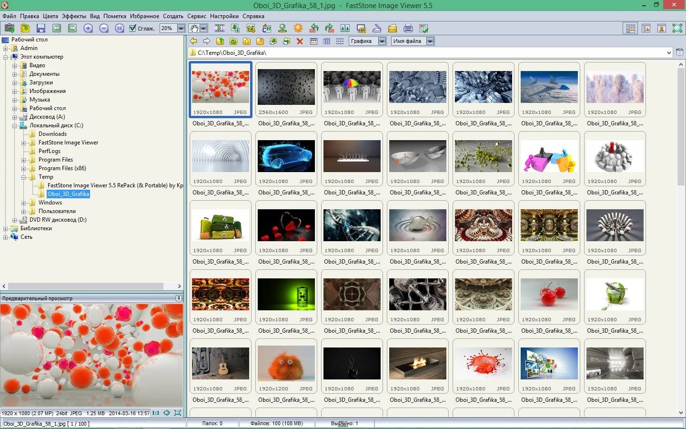This screenshot has height=429, width=686.
Task: Click the zoom out minus icon
Action: (104, 28)
